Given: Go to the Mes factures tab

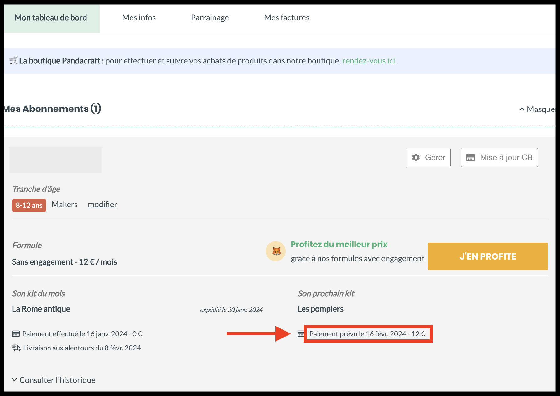Looking at the screenshot, I should click(287, 18).
